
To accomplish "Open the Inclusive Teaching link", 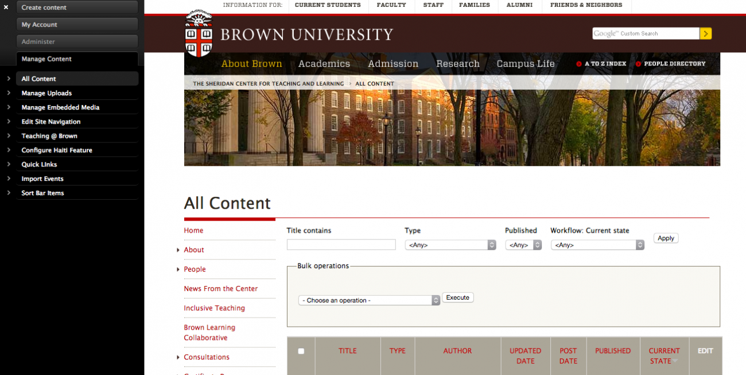I will tap(214, 308).
